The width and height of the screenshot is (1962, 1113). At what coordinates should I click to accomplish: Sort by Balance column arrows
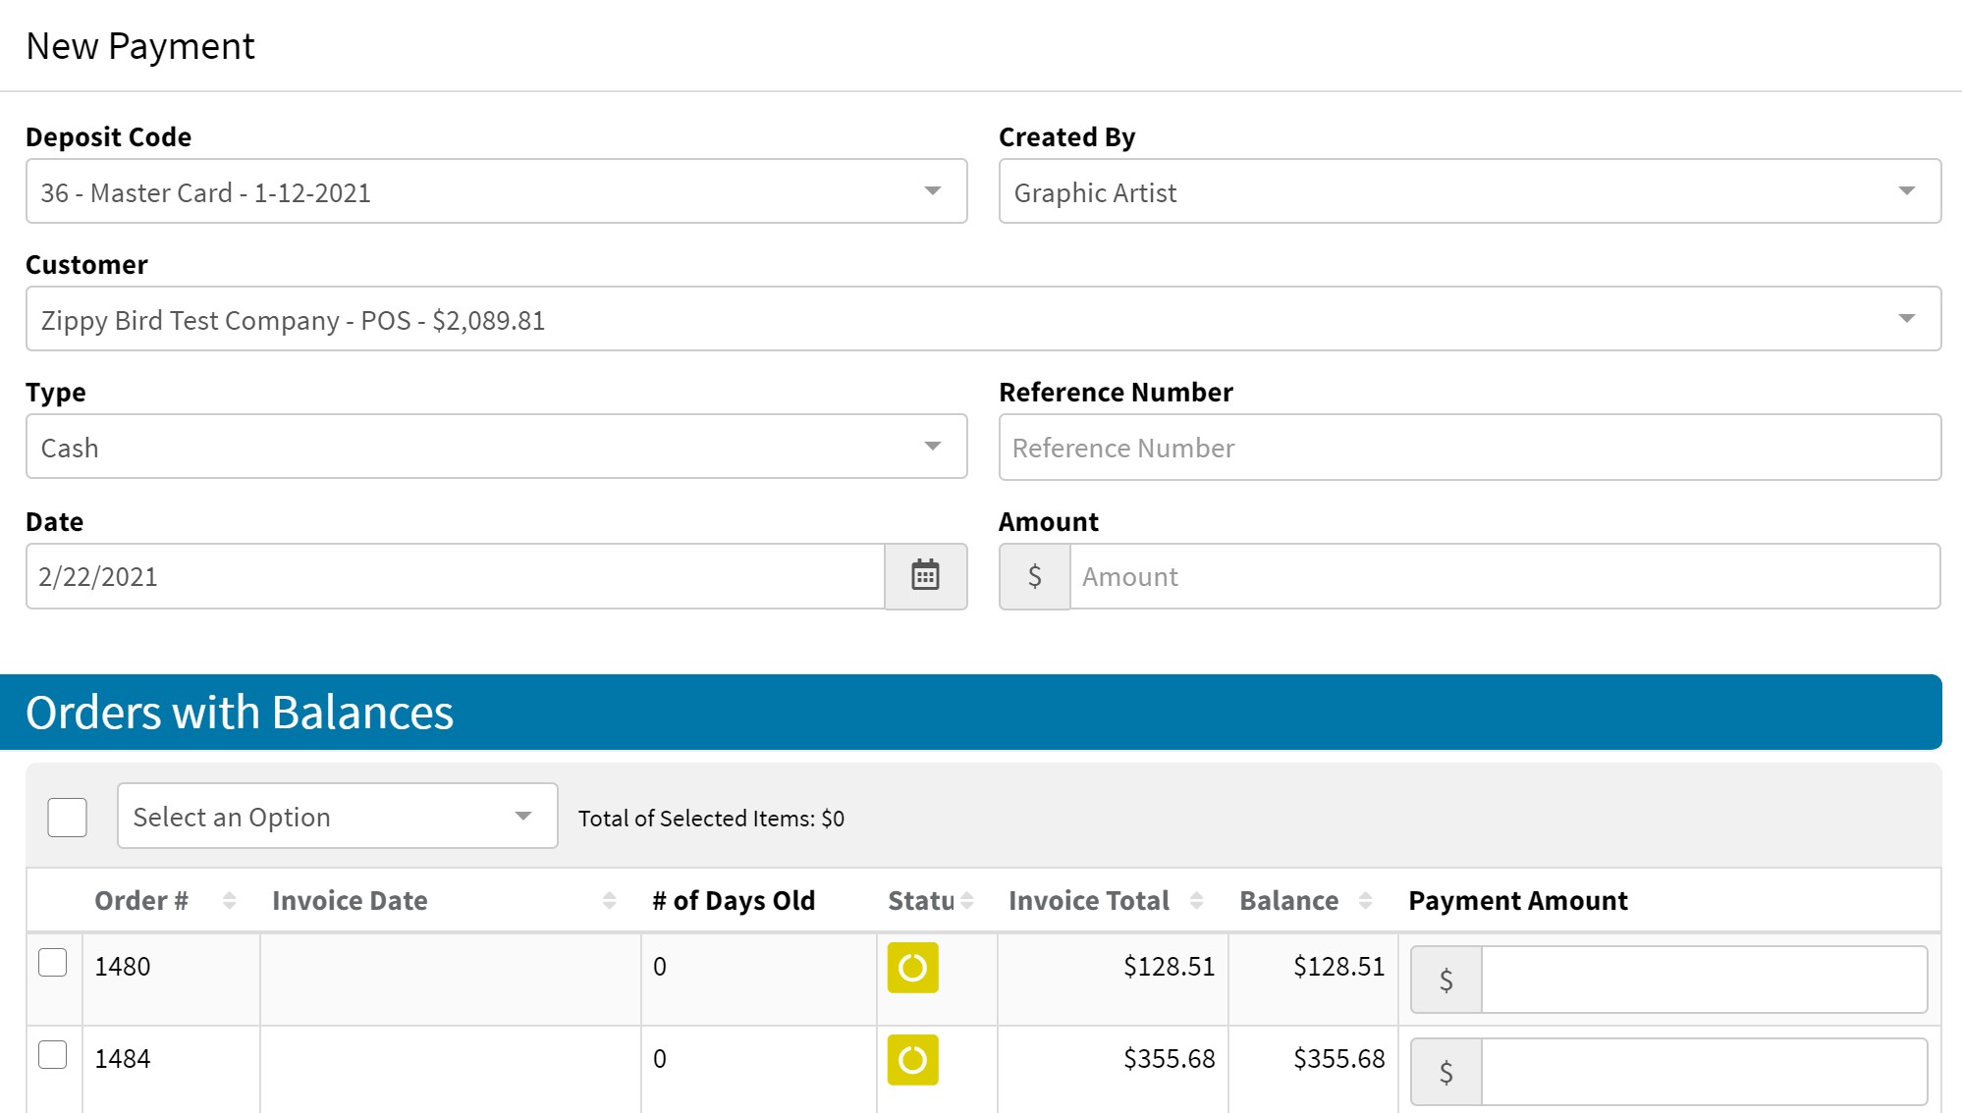(1365, 900)
